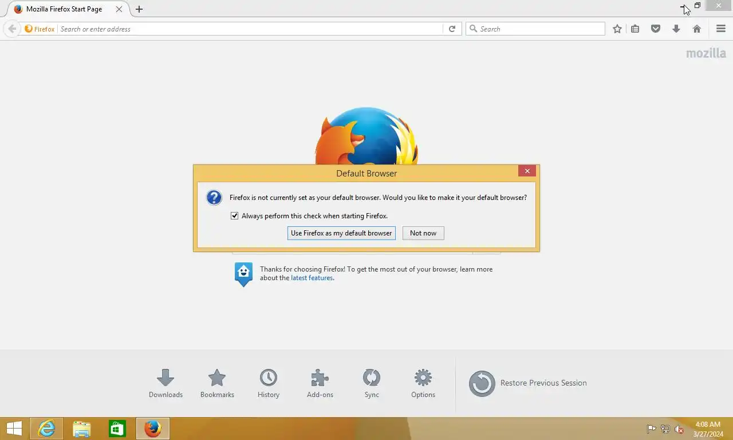Open Action Center flag tray icon
The image size is (733, 440).
click(652, 429)
